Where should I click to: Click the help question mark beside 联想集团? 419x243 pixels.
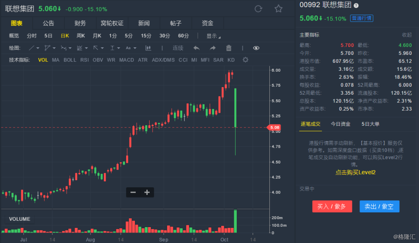click(356, 5)
